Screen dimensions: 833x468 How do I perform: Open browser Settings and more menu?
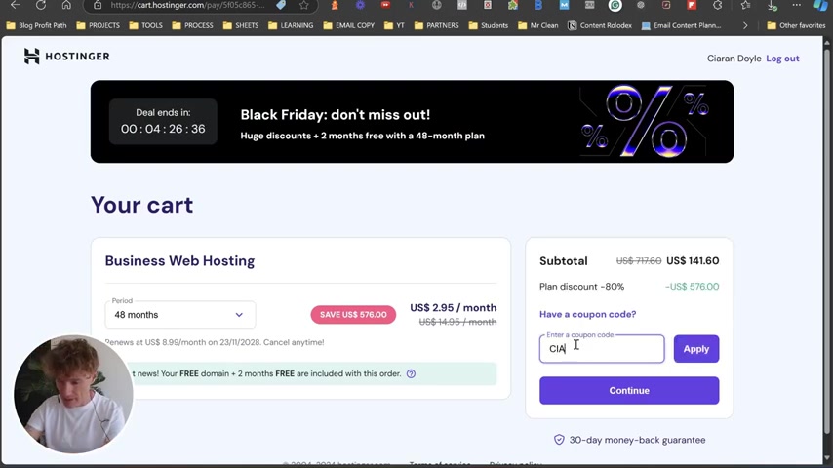796,5
